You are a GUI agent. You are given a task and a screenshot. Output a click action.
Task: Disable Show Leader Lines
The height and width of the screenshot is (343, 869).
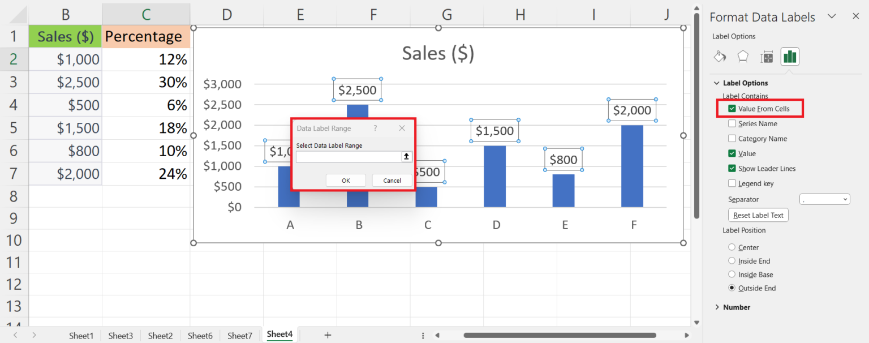(x=731, y=168)
